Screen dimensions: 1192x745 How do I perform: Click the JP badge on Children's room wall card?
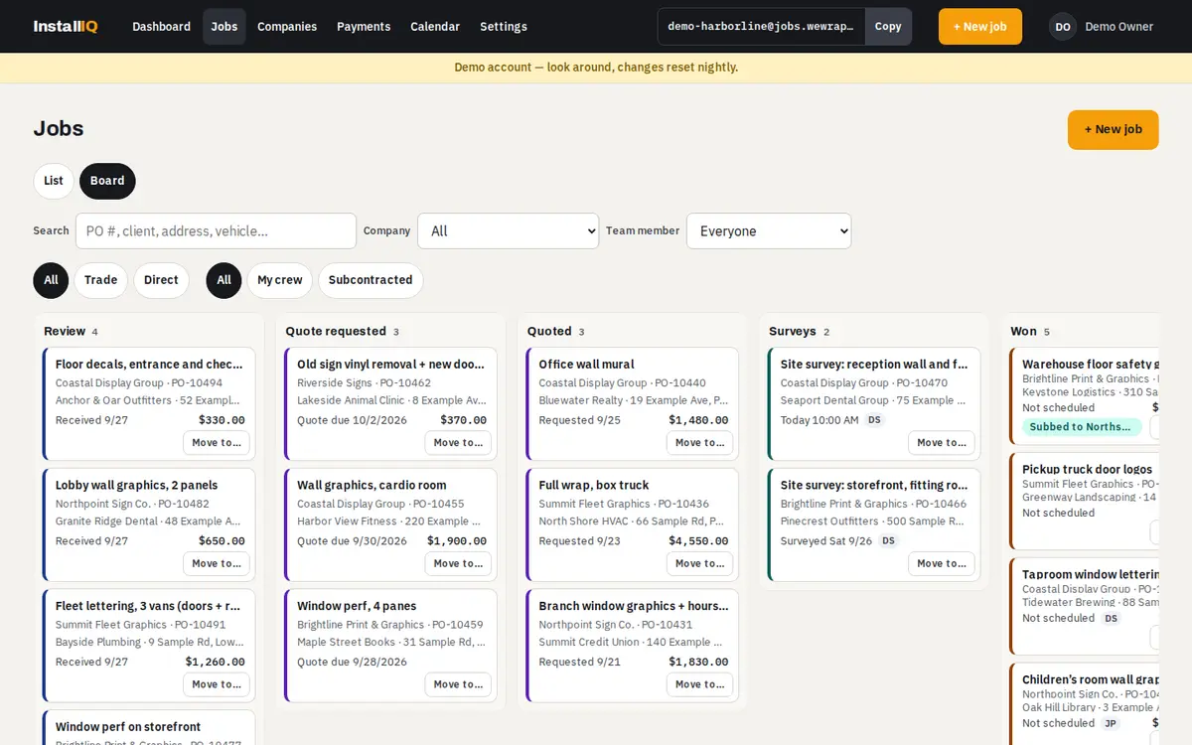point(1111,723)
